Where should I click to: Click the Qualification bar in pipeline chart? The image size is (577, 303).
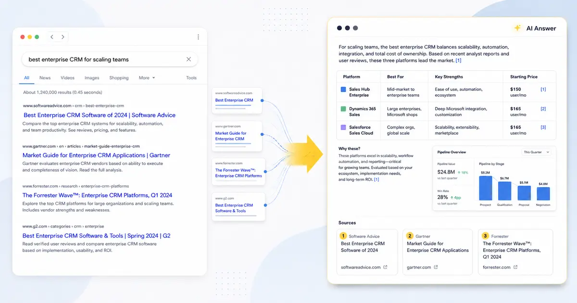504,191
